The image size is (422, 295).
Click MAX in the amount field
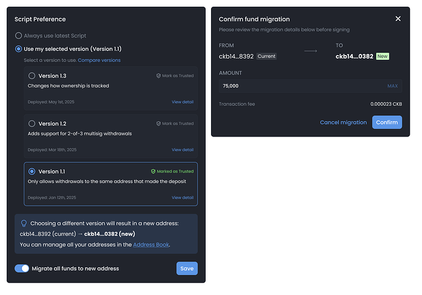pos(392,86)
